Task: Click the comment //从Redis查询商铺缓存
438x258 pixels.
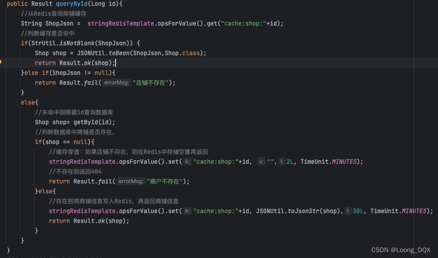Action: tap(54, 13)
